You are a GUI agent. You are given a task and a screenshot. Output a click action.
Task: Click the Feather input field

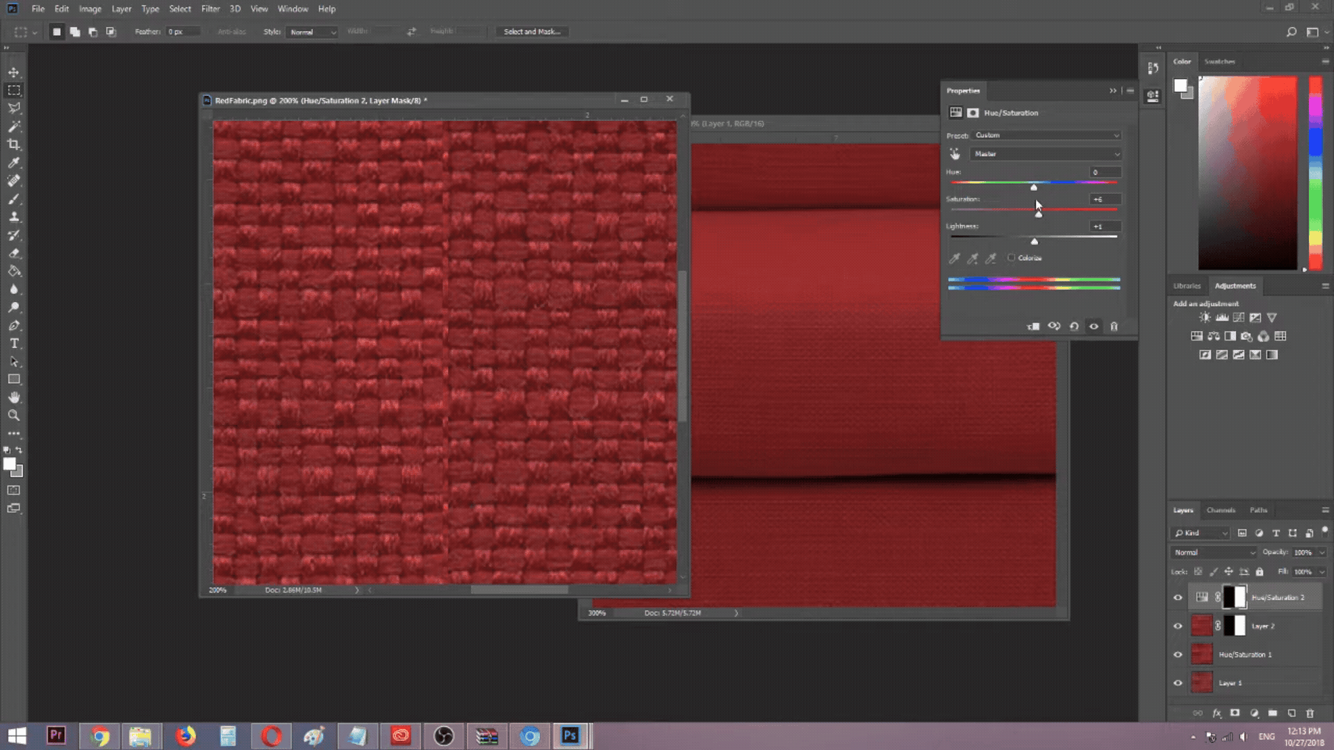[x=183, y=32]
